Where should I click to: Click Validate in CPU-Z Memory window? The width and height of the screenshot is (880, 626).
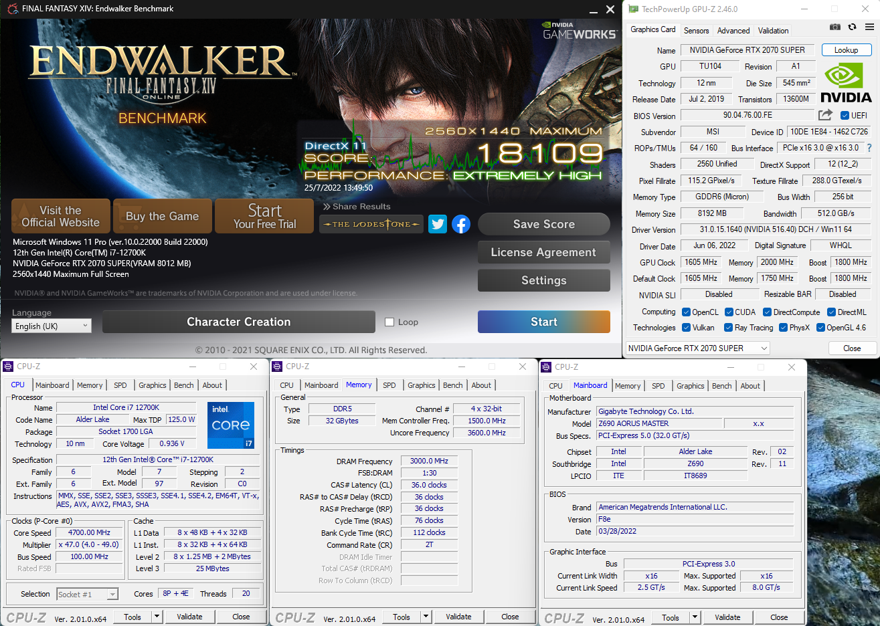[459, 617]
